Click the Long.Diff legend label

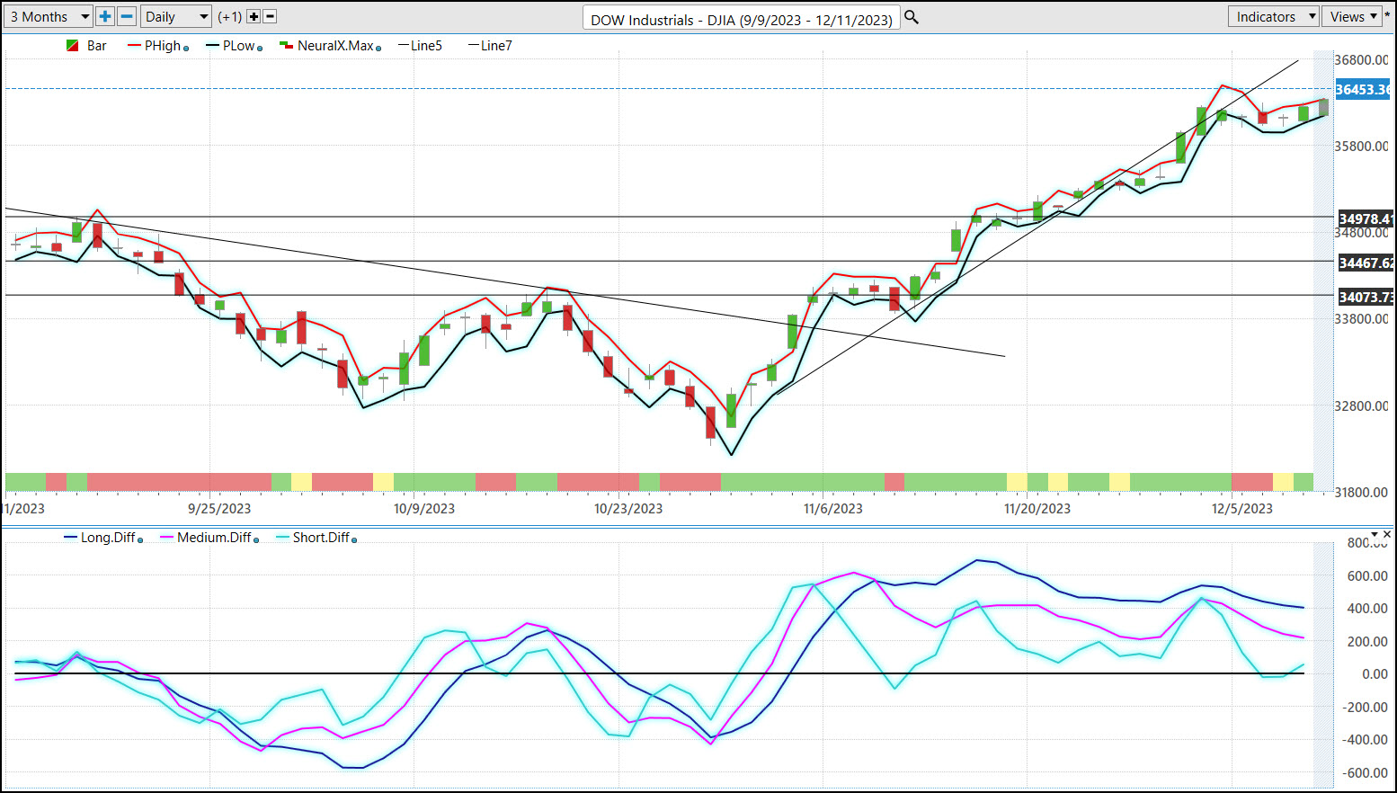[x=108, y=538]
